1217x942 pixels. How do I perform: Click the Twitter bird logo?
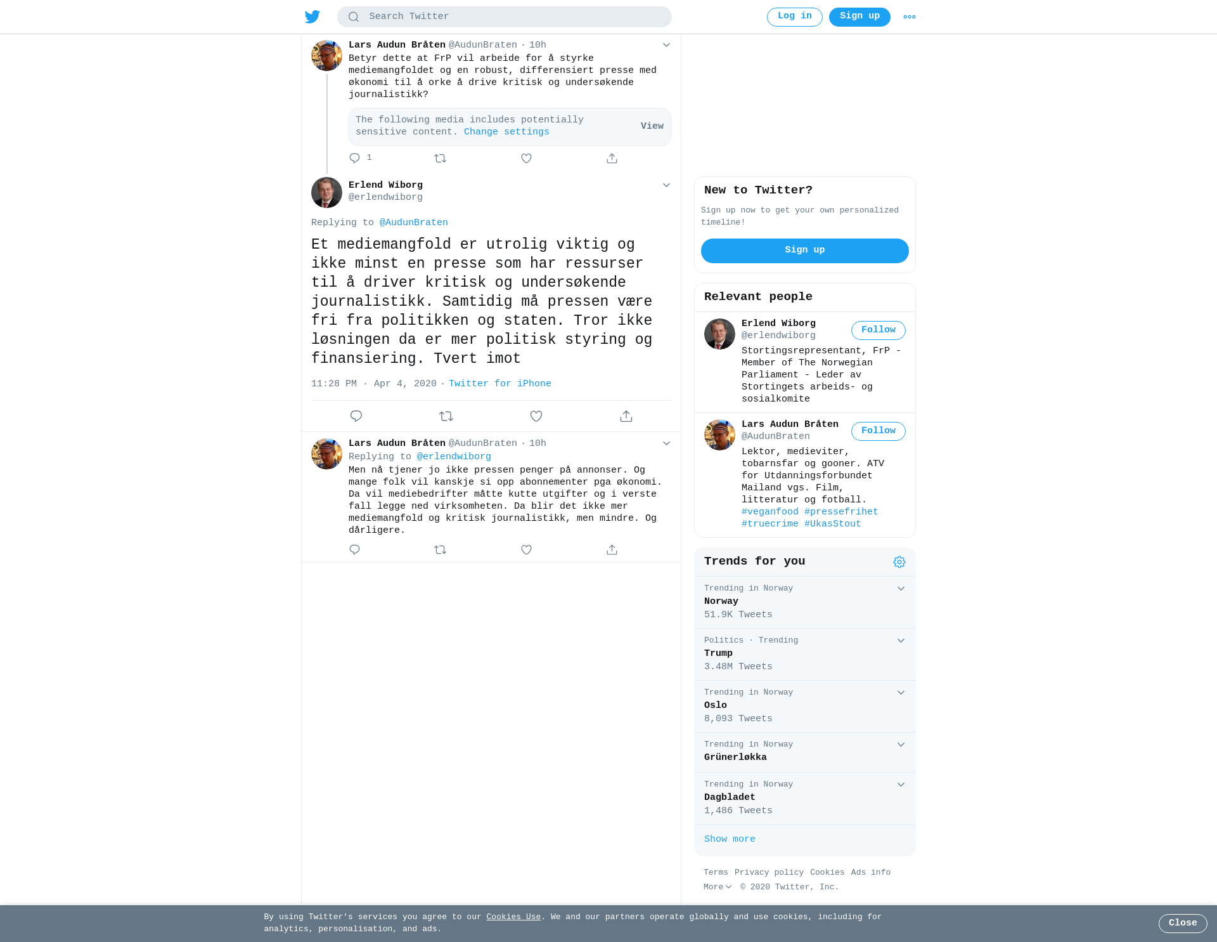pos(312,16)
